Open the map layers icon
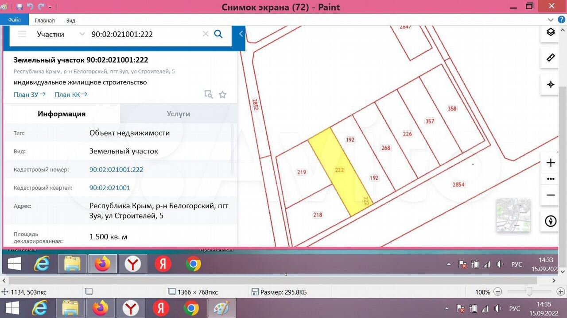The image size is (567, 318). coord(551,32)
